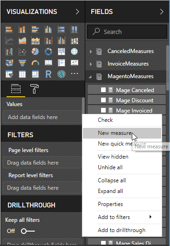Select the 100% stacked column chart visual
170x246 pixels.
pos(75,29)
